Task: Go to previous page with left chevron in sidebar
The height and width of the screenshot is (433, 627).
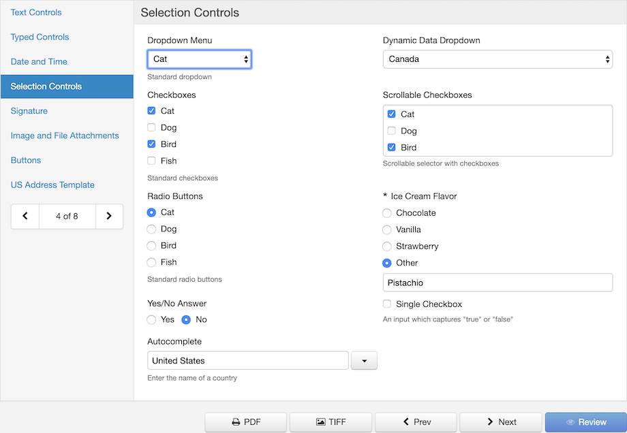Action: [25, 216]
